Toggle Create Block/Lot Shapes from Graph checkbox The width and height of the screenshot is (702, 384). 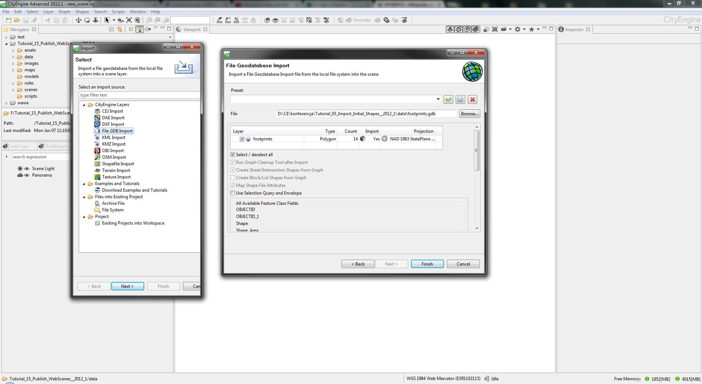click(232, 178)
